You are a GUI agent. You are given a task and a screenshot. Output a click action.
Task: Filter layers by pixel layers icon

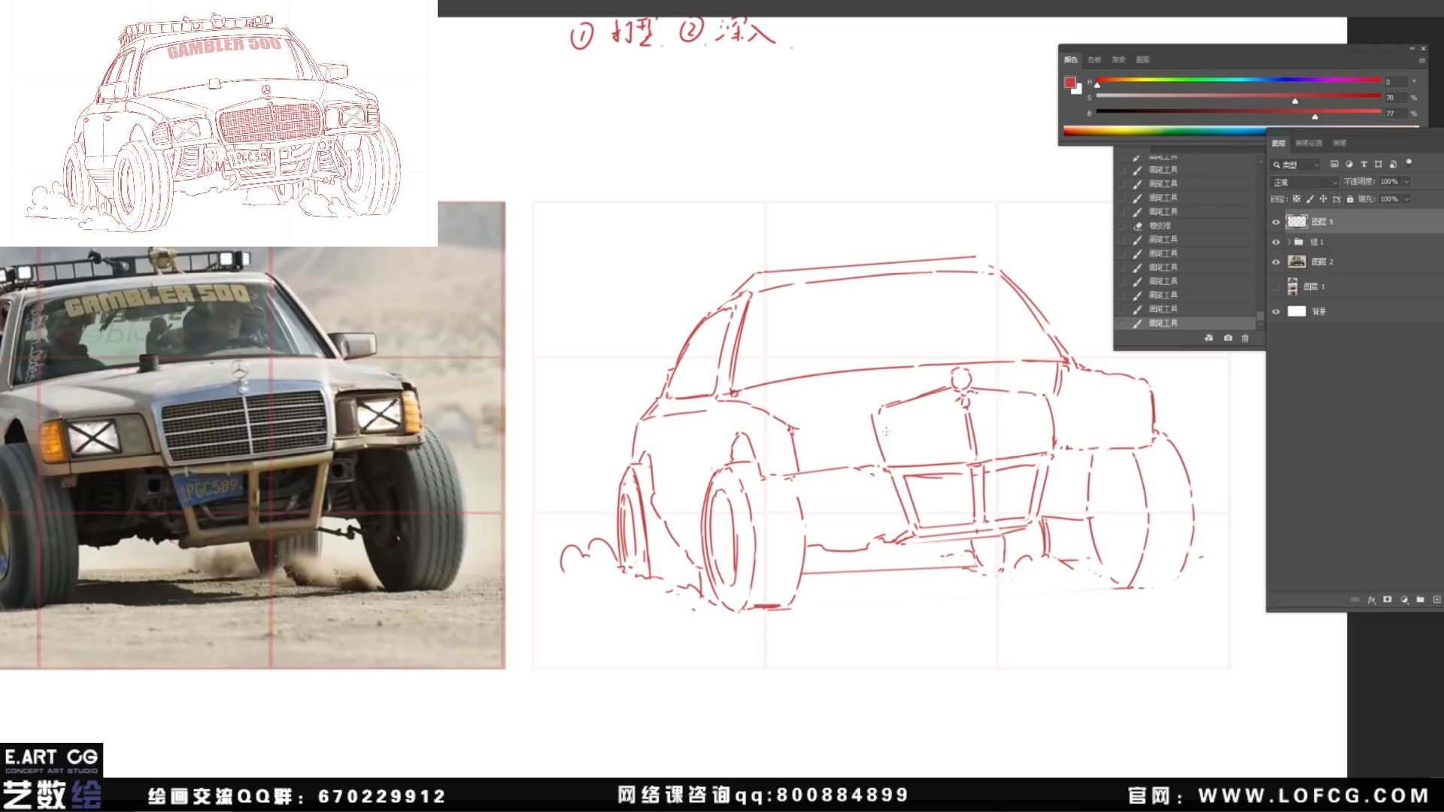point(1334,164)
